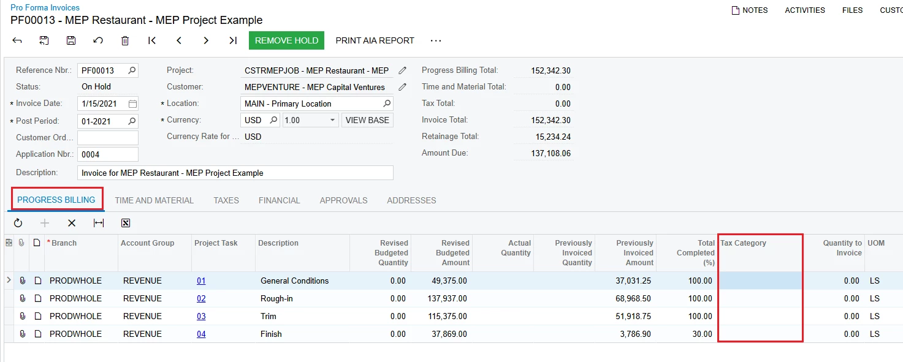Go to last record icon
Viewport: 903px width, 362px height.
(x=233, y=40)
